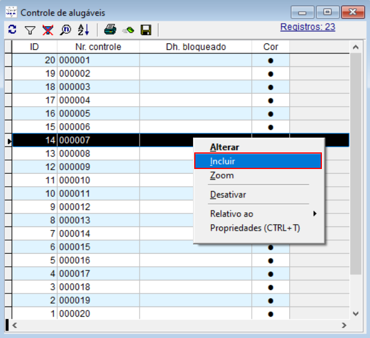Save using the floppy disk icon
This screenshot has height=338, width=370.
click(146, 29)
